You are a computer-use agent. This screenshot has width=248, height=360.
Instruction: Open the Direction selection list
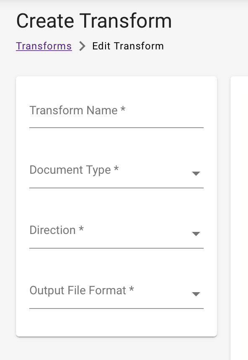(116, 234)
